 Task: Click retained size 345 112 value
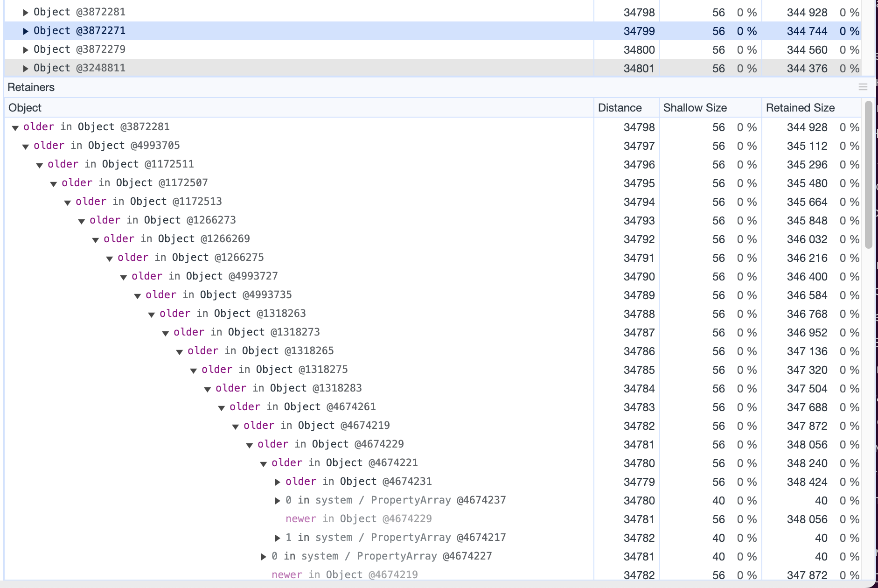[x=807, y=146]
